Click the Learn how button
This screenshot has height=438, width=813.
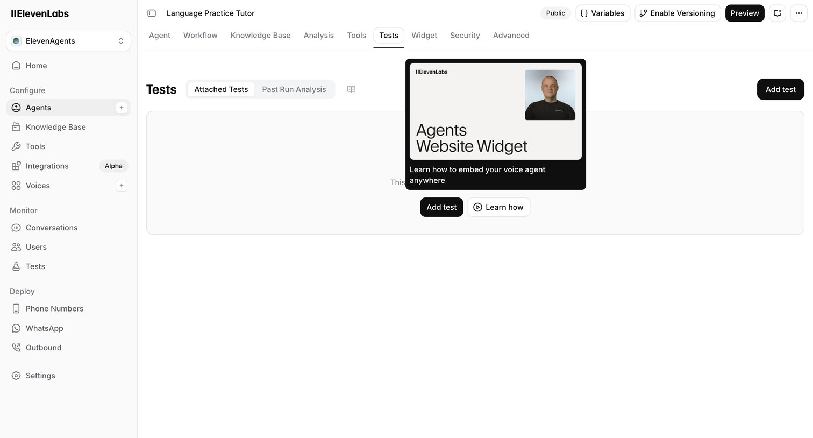tap(499, 207)
